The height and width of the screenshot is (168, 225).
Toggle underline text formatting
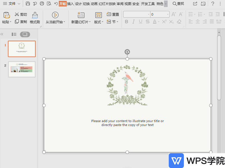[140, 22]
